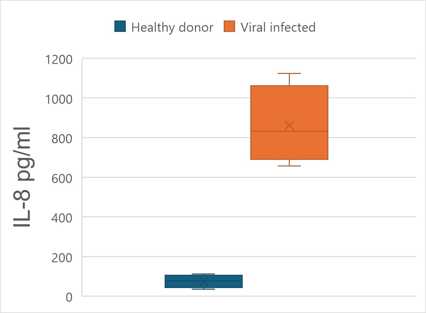Select the Healthy donor legend label
Viewport: 426px width, 313px height.
coord(172,27)
